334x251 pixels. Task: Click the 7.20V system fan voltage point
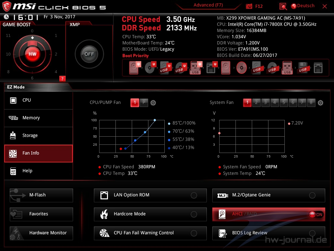tap(219, 133)
